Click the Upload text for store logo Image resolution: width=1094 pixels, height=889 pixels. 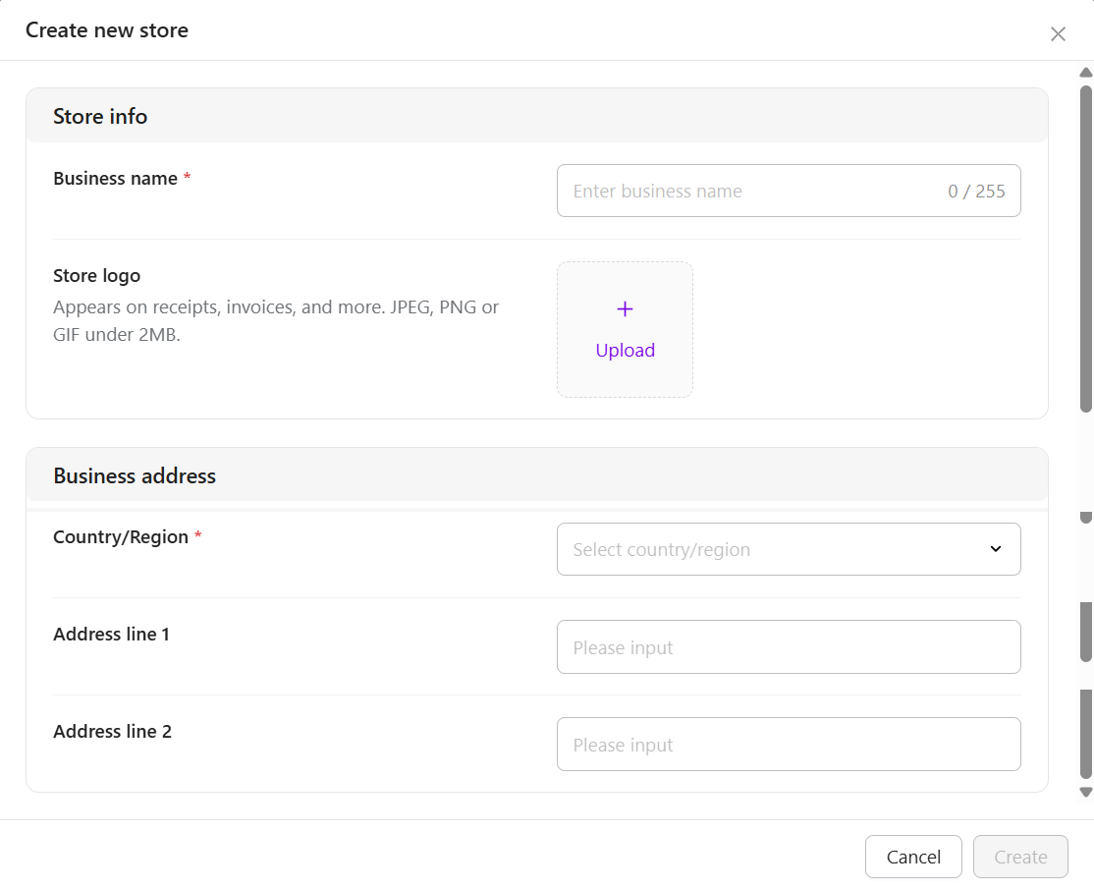625,351
